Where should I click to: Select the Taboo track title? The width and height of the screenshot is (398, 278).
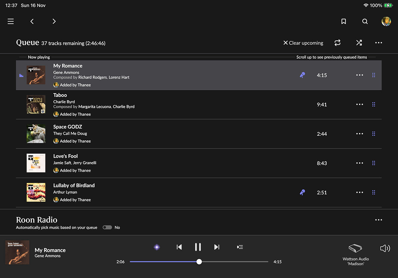60,95
